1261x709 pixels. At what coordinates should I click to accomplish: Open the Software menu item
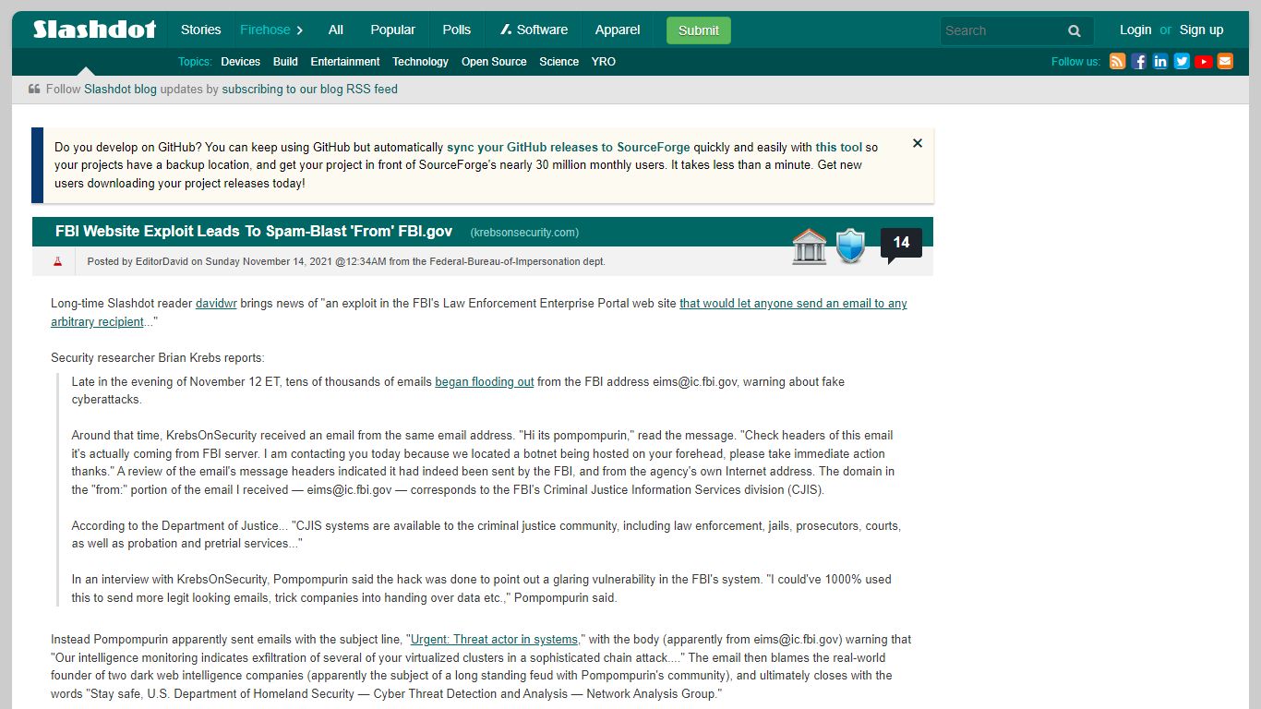click(534, 30)
